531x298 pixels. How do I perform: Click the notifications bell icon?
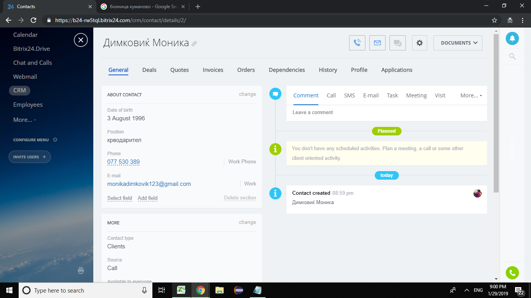click(x=512, y=38)
